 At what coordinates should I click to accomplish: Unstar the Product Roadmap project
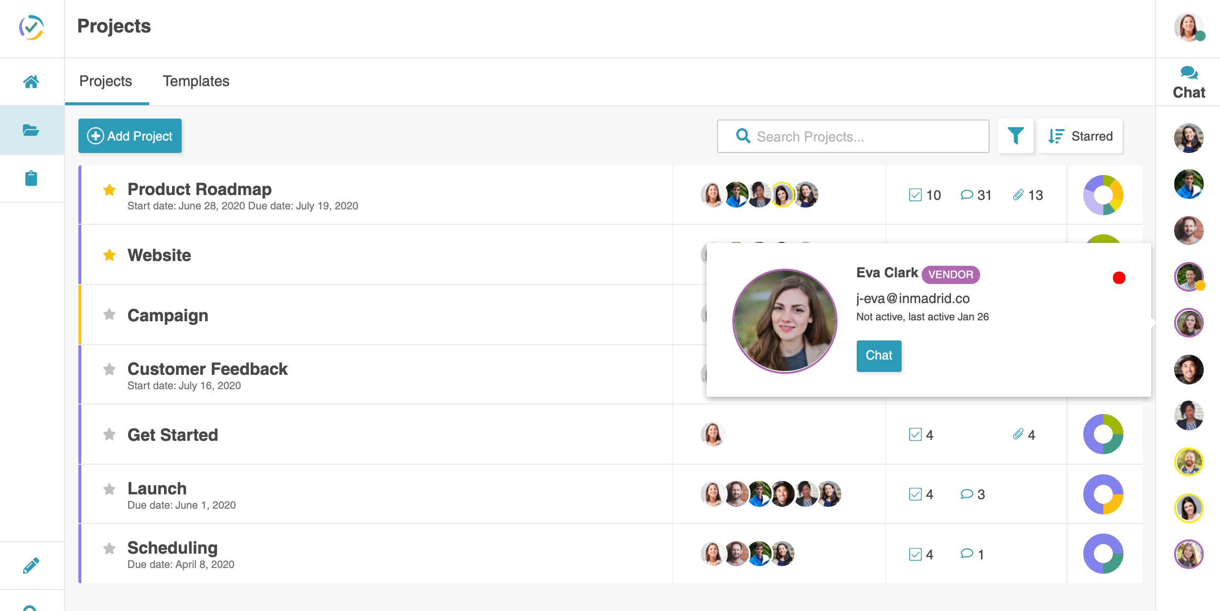coord(109,190)
